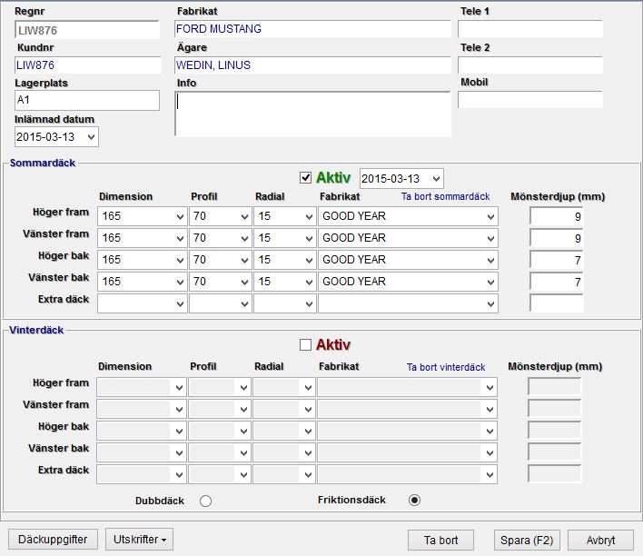
Task: Open Vinterdäck Vänster bak Fabrikat dropdown
Action: [490, 453]
